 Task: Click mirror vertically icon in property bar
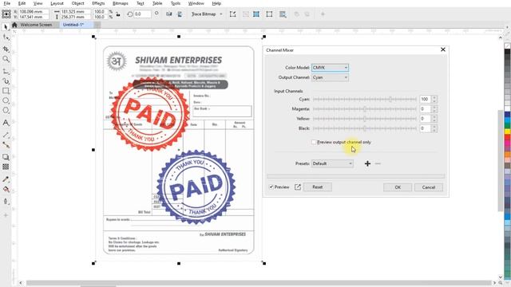[x=180, y=14]
